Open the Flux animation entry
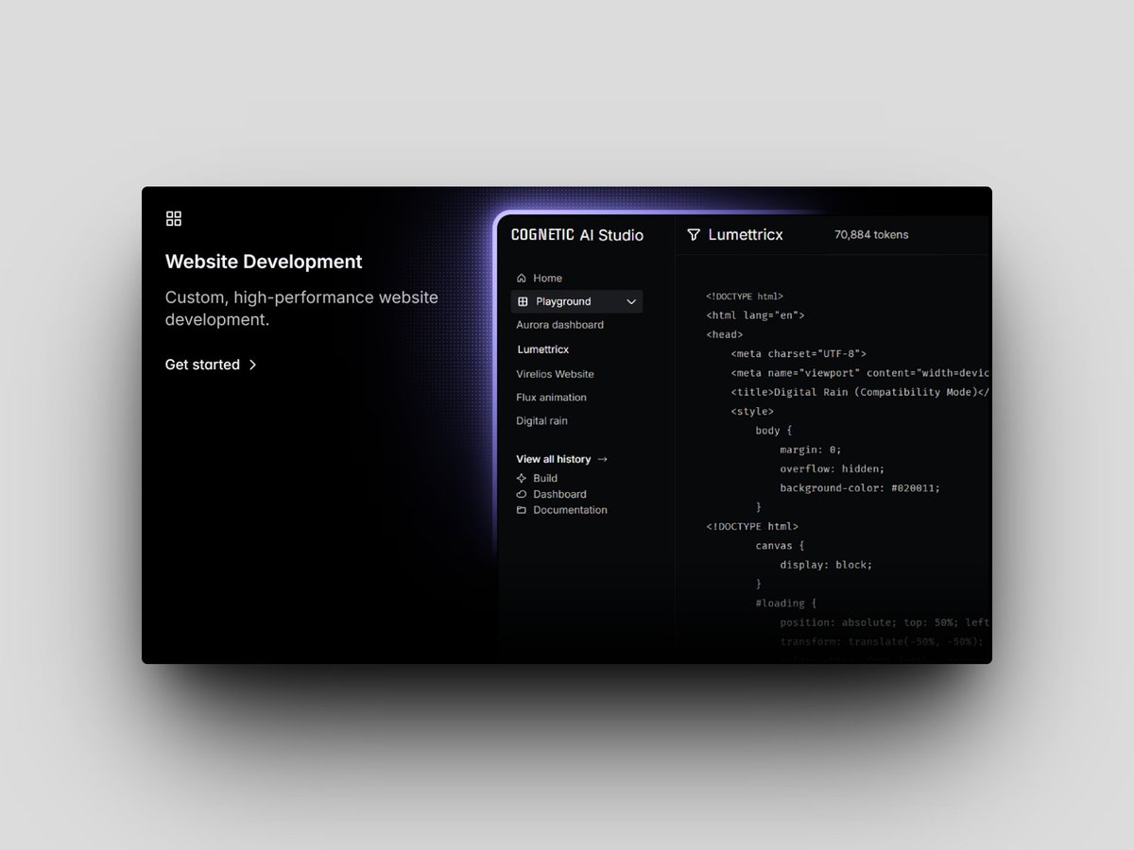The image size is (1134, 850). coord(551,398)
